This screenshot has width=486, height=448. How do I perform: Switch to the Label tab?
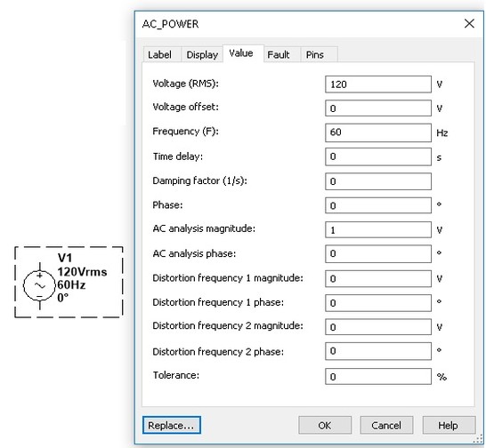pos(159,55)
